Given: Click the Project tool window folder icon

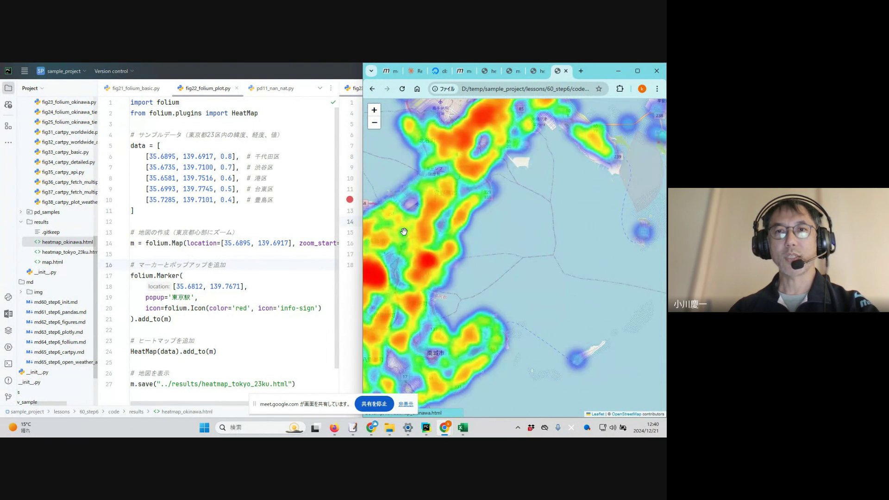Looking at the screenshot, I should 8,88.
